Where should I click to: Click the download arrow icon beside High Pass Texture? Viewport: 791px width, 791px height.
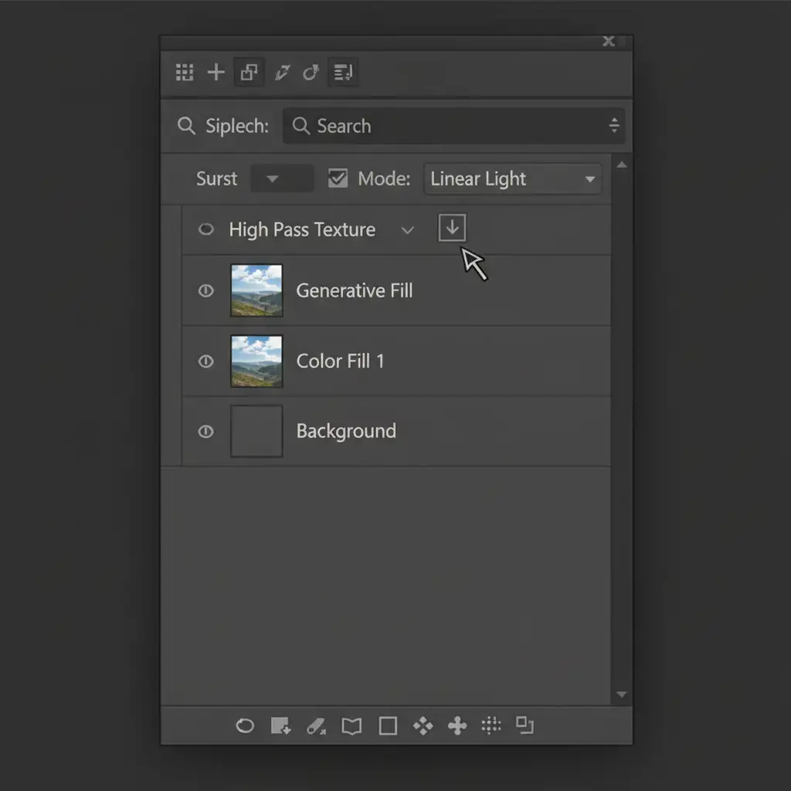point(452,228)
